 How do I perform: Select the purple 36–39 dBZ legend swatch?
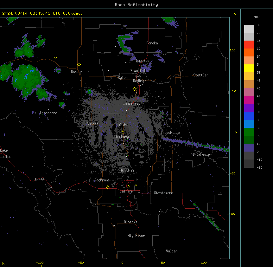249,108
